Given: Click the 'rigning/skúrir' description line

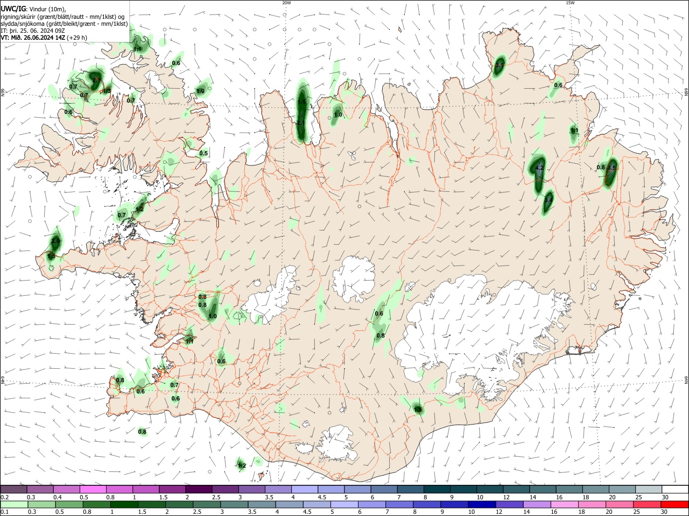Looking at the screenshot, I should tap(62, 17).
